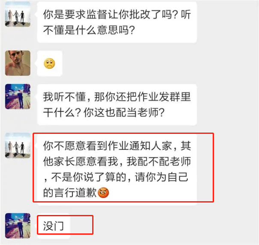Tap the avatar next to the 你不愿意看到作业通知 message
This screenshot has width=259, height=245.
point(18,145)
